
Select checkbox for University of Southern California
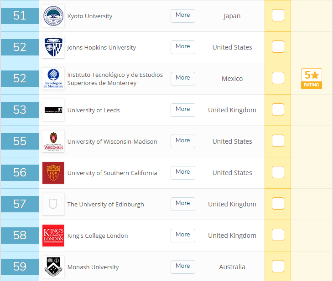[278, 172]
